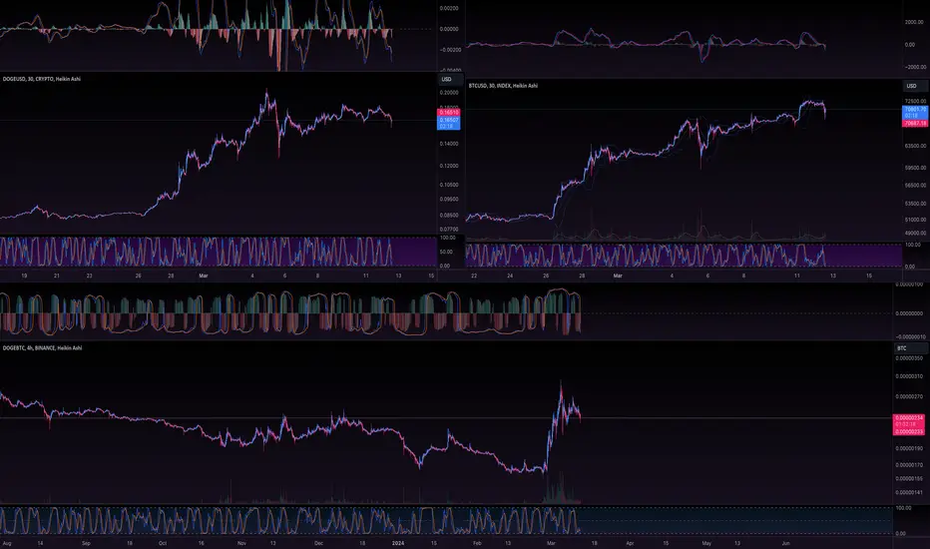The height and width of the screenshot is (549, 930).
Task: Click the 2024 label on DOGEBTC time axis
Action: (398, 543)
